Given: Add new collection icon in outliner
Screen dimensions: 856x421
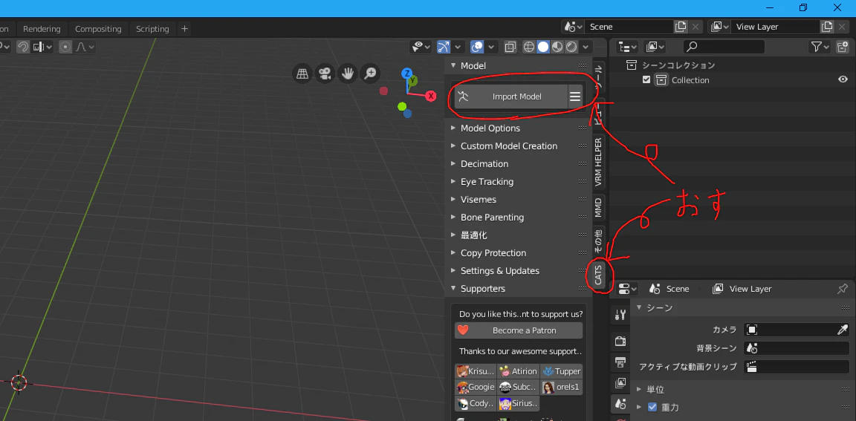Looking at the screenshot, I should (x=843, y=47).
